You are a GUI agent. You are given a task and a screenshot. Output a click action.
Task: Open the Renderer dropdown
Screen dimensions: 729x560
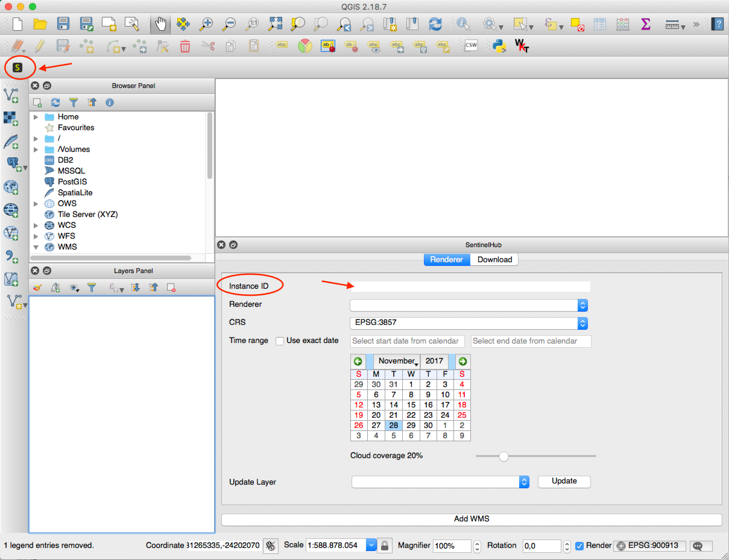tap(469, 305)
